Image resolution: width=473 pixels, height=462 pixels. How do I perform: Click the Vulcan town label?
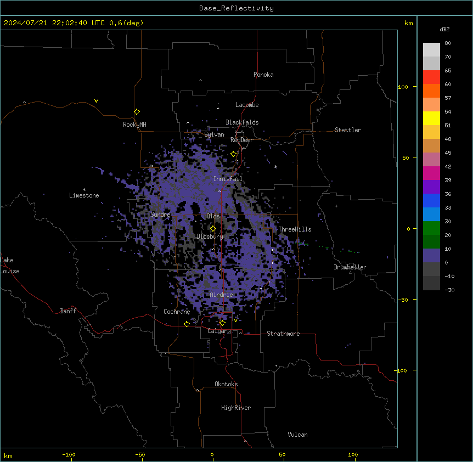[298, 435]
